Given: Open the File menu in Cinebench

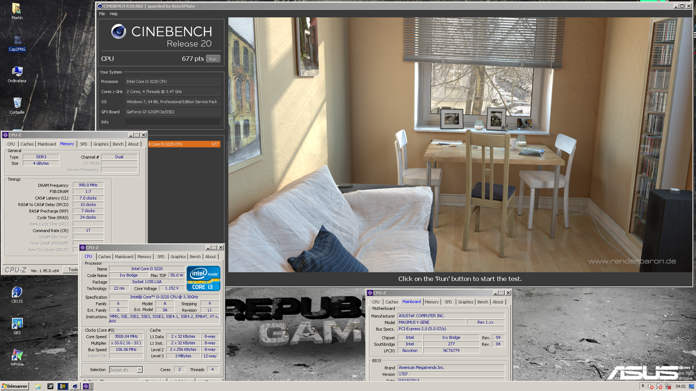Looking at the screenshot, I should 102,14.
